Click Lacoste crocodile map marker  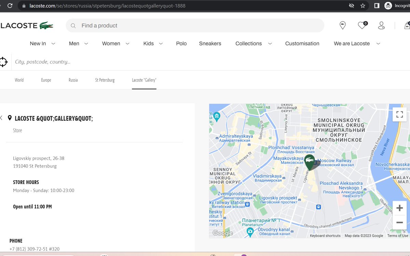[x=310, y=162]
